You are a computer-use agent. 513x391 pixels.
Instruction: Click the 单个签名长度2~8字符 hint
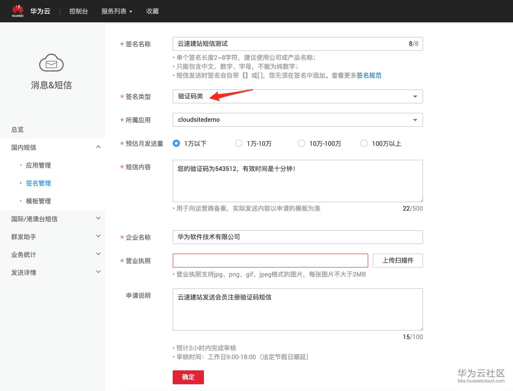pos(246,58)
